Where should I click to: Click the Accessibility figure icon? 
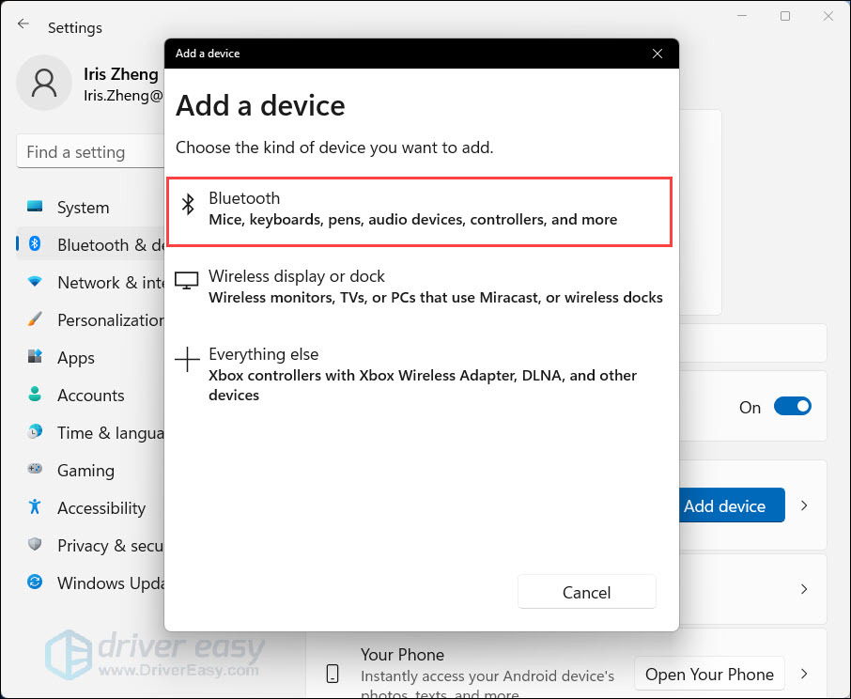[x=36, y=507]
